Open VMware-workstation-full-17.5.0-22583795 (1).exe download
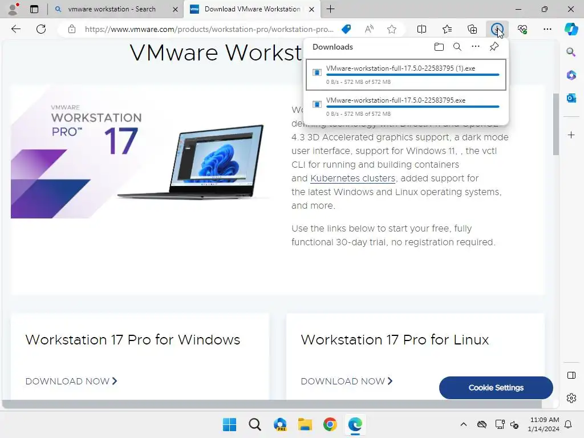This screenshot has width=584, height=438. click(406, 75)
